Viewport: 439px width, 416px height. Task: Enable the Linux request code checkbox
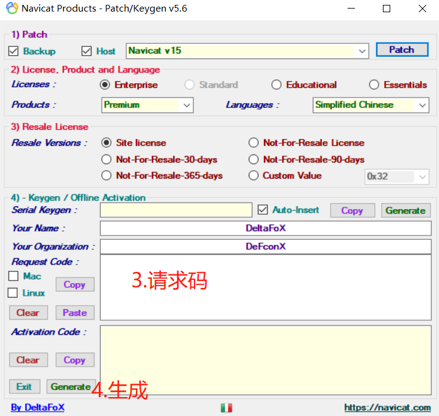point(13,293)
